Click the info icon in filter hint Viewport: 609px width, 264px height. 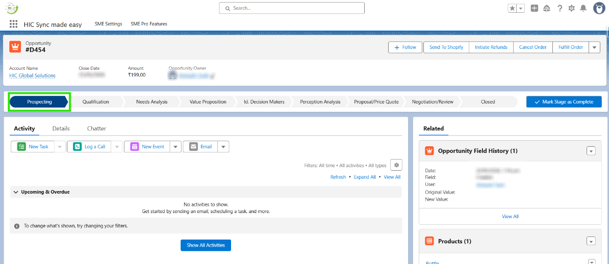(x=17, y=226)
